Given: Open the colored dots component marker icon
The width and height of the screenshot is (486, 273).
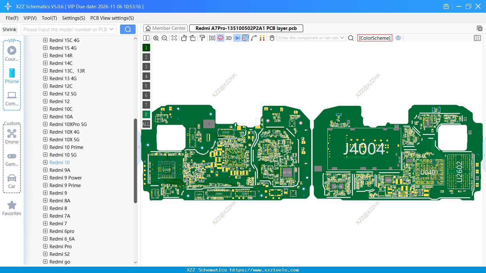Looking at the screenshot, I should [x=262, y=38].
